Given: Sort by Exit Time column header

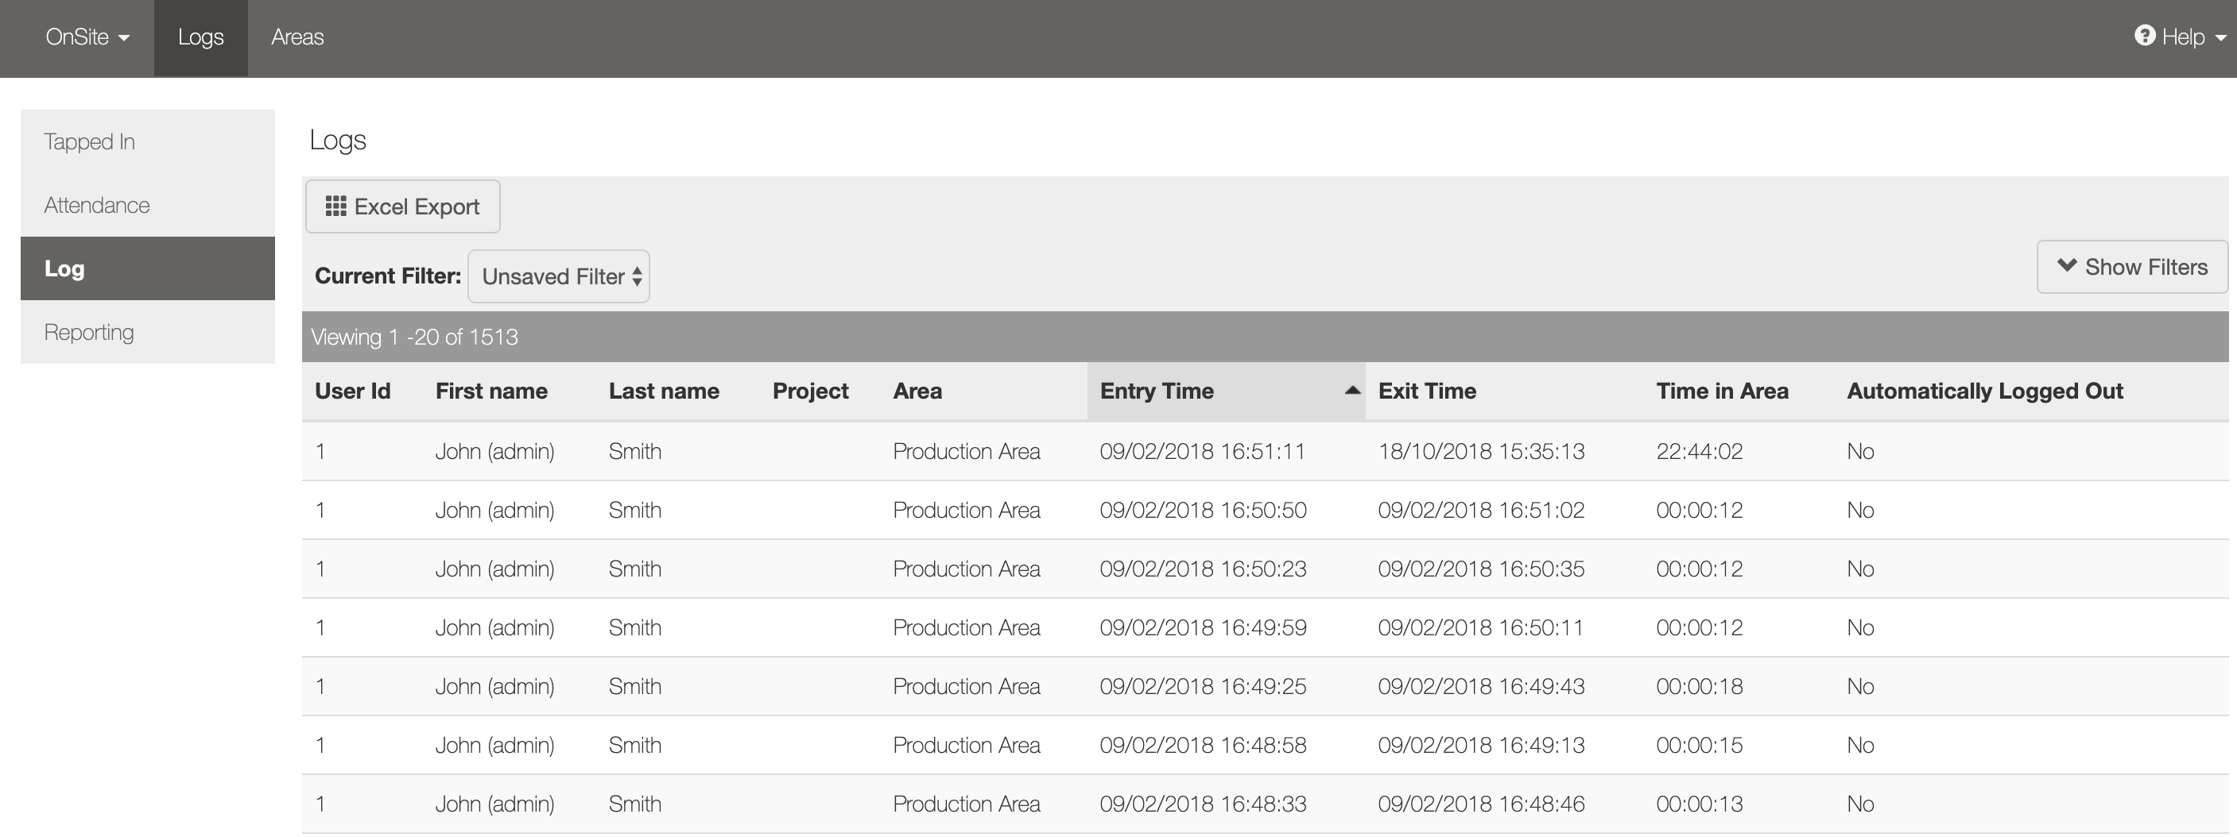Looking at the screenshot, I should [x=1427, y=391].
